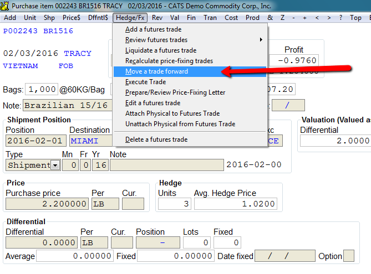
Task: Open the Rev menu
Action: pos(157,18)
